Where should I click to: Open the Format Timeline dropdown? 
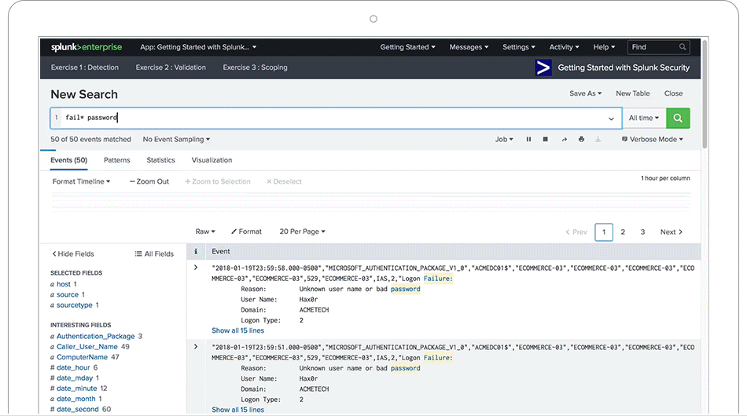click(81, 181)
